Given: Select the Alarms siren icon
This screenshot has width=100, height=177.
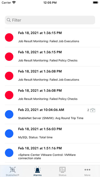Looking at the screenshot, I should pyautogui.click(x=37, y=170).
